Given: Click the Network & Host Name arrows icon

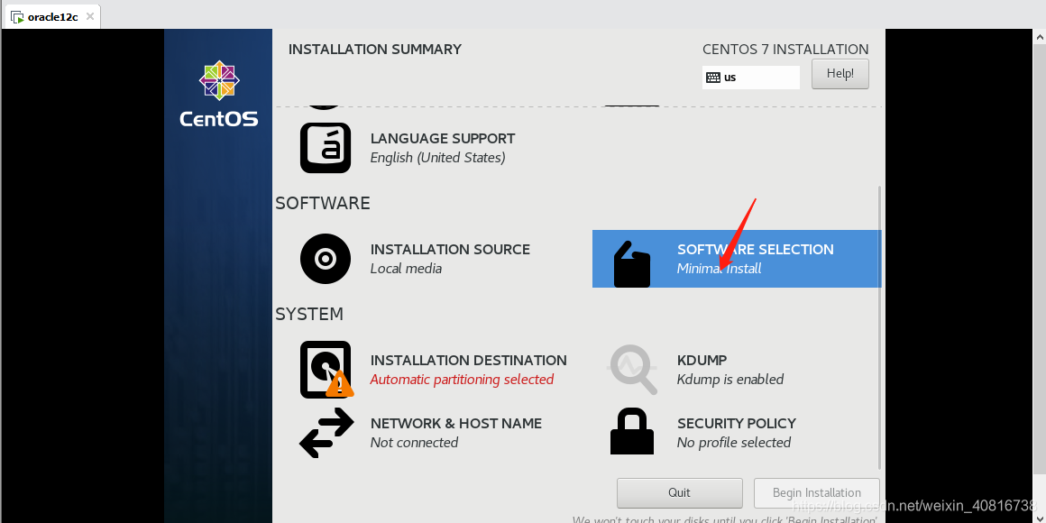Looking at the screenshot, I should point(326,433).
